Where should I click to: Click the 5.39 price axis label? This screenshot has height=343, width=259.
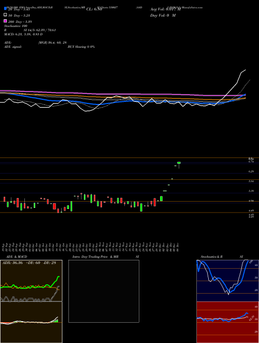251,191
